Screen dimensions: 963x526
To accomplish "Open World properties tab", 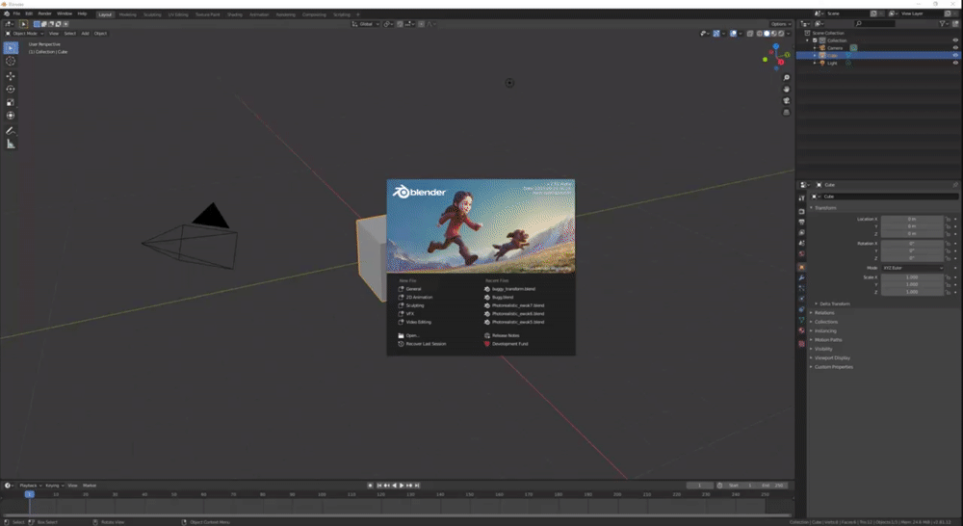I will [801, 253].
